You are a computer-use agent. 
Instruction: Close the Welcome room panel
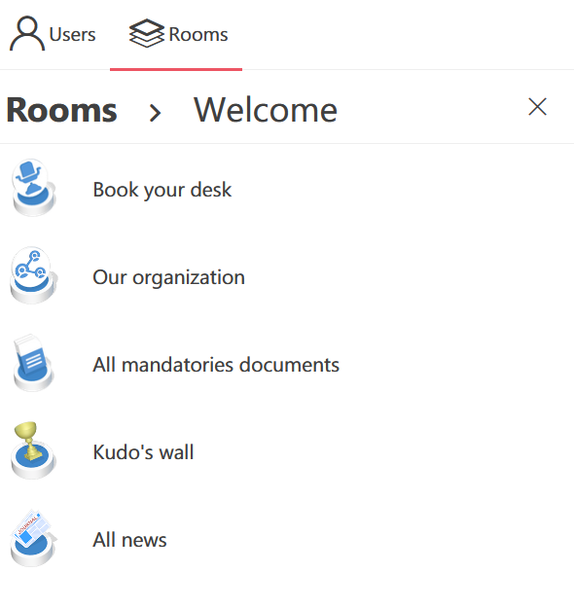(538, 107)
